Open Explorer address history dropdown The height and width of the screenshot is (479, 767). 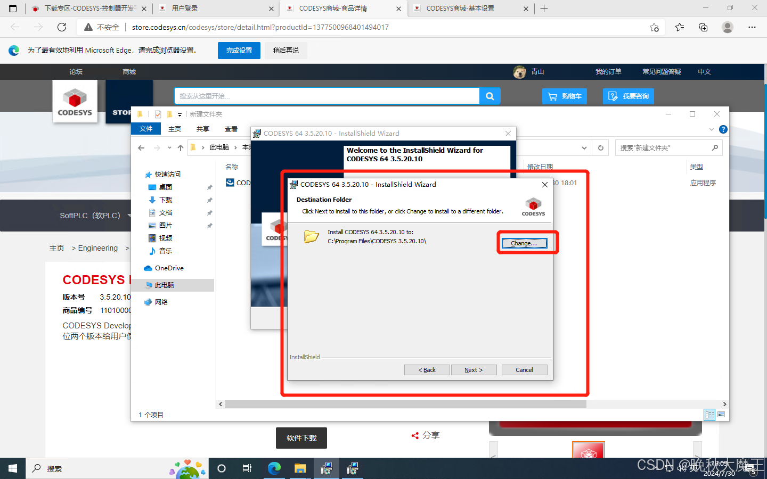[584, 148]
